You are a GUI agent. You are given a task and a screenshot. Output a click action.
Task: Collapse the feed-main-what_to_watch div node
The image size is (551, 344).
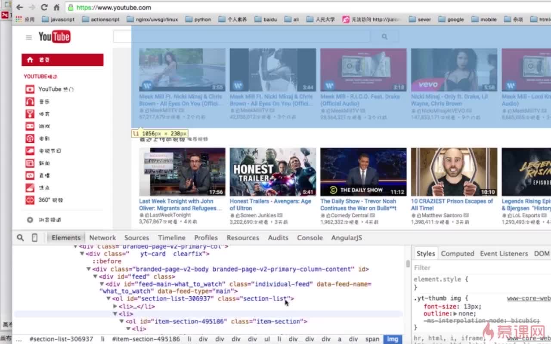pyautogui.click(x=102, y=284)
